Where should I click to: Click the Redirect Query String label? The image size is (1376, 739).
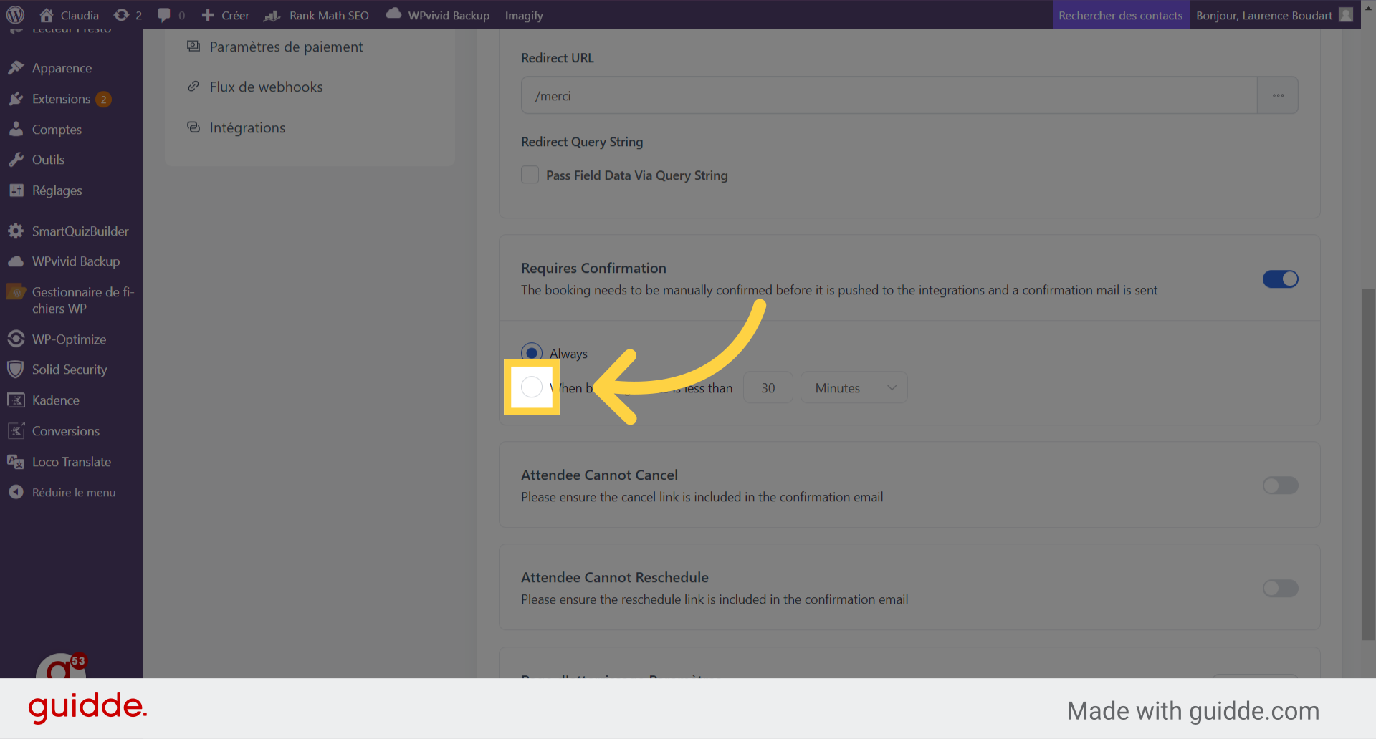[x=582, y=142]
